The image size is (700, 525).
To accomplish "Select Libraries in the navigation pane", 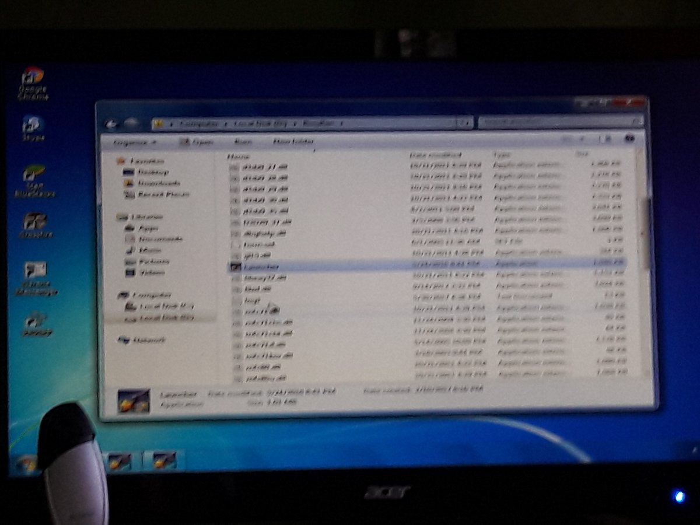I will point(140,216).
